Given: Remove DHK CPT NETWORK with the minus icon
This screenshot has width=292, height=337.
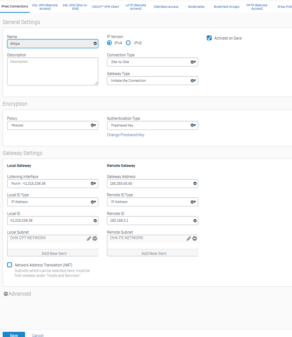Looking at the screenshot, I should [x=95, y=238].
